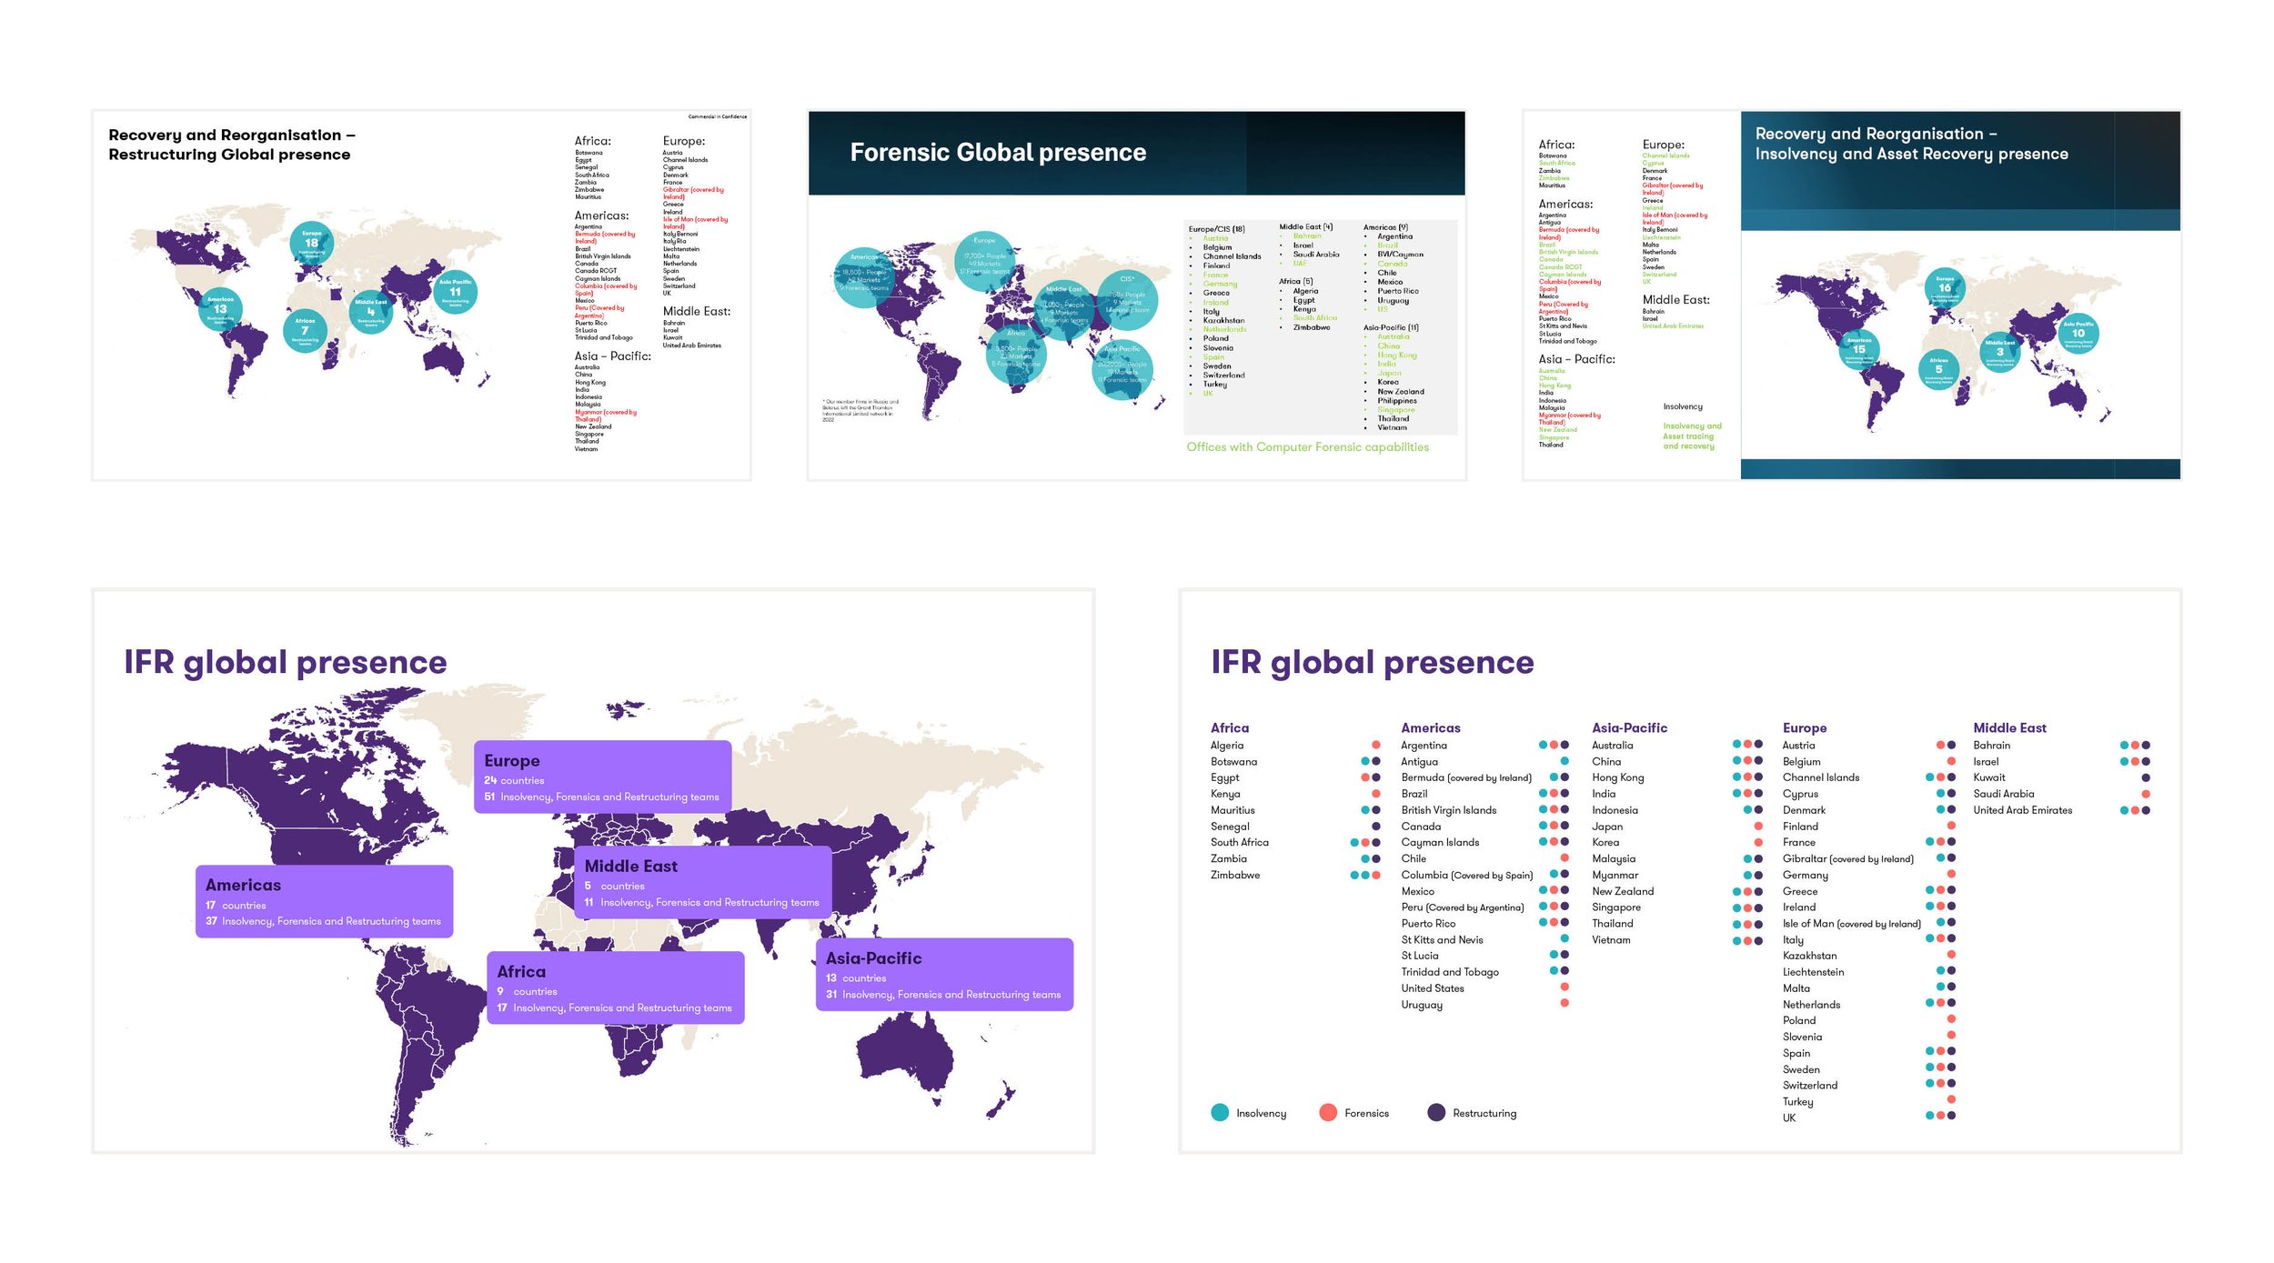Image resolution: width=2274 pixels, height=1263 pixels.
Task: Select the Europe 24 countries purple box
Action: point(602,777)
